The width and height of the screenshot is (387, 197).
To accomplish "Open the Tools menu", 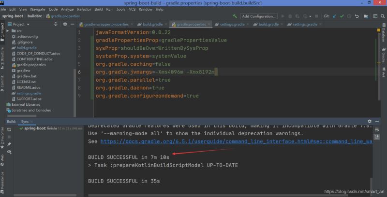I will (120, 9).
